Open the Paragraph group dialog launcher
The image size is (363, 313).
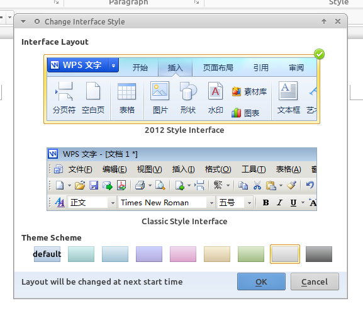196,2
